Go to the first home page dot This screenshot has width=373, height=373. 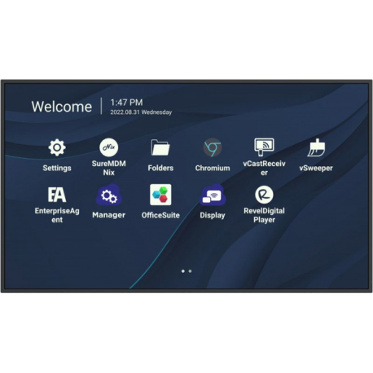coord(183,271)
